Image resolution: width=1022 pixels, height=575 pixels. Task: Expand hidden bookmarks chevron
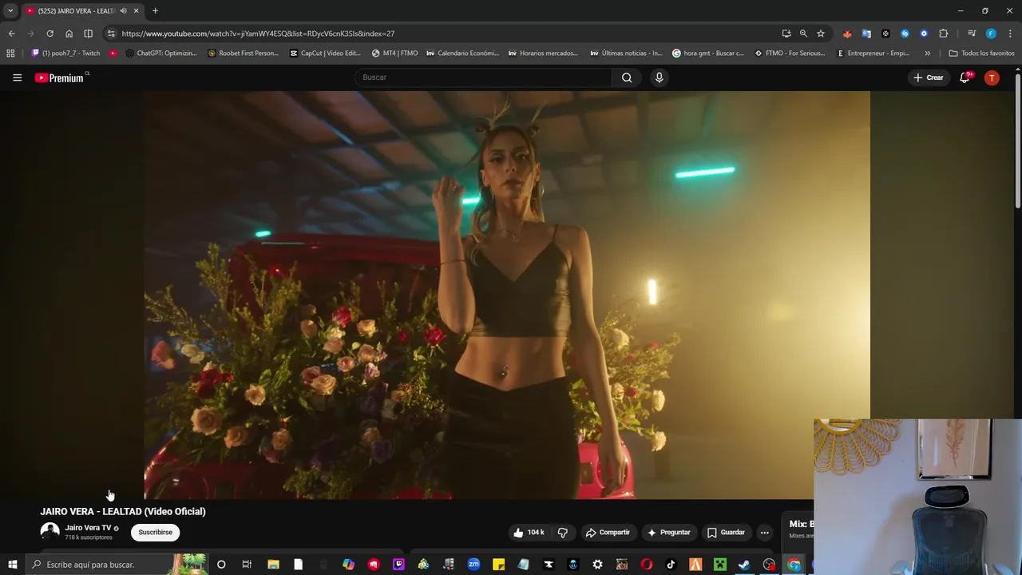[x=927, y=54]
